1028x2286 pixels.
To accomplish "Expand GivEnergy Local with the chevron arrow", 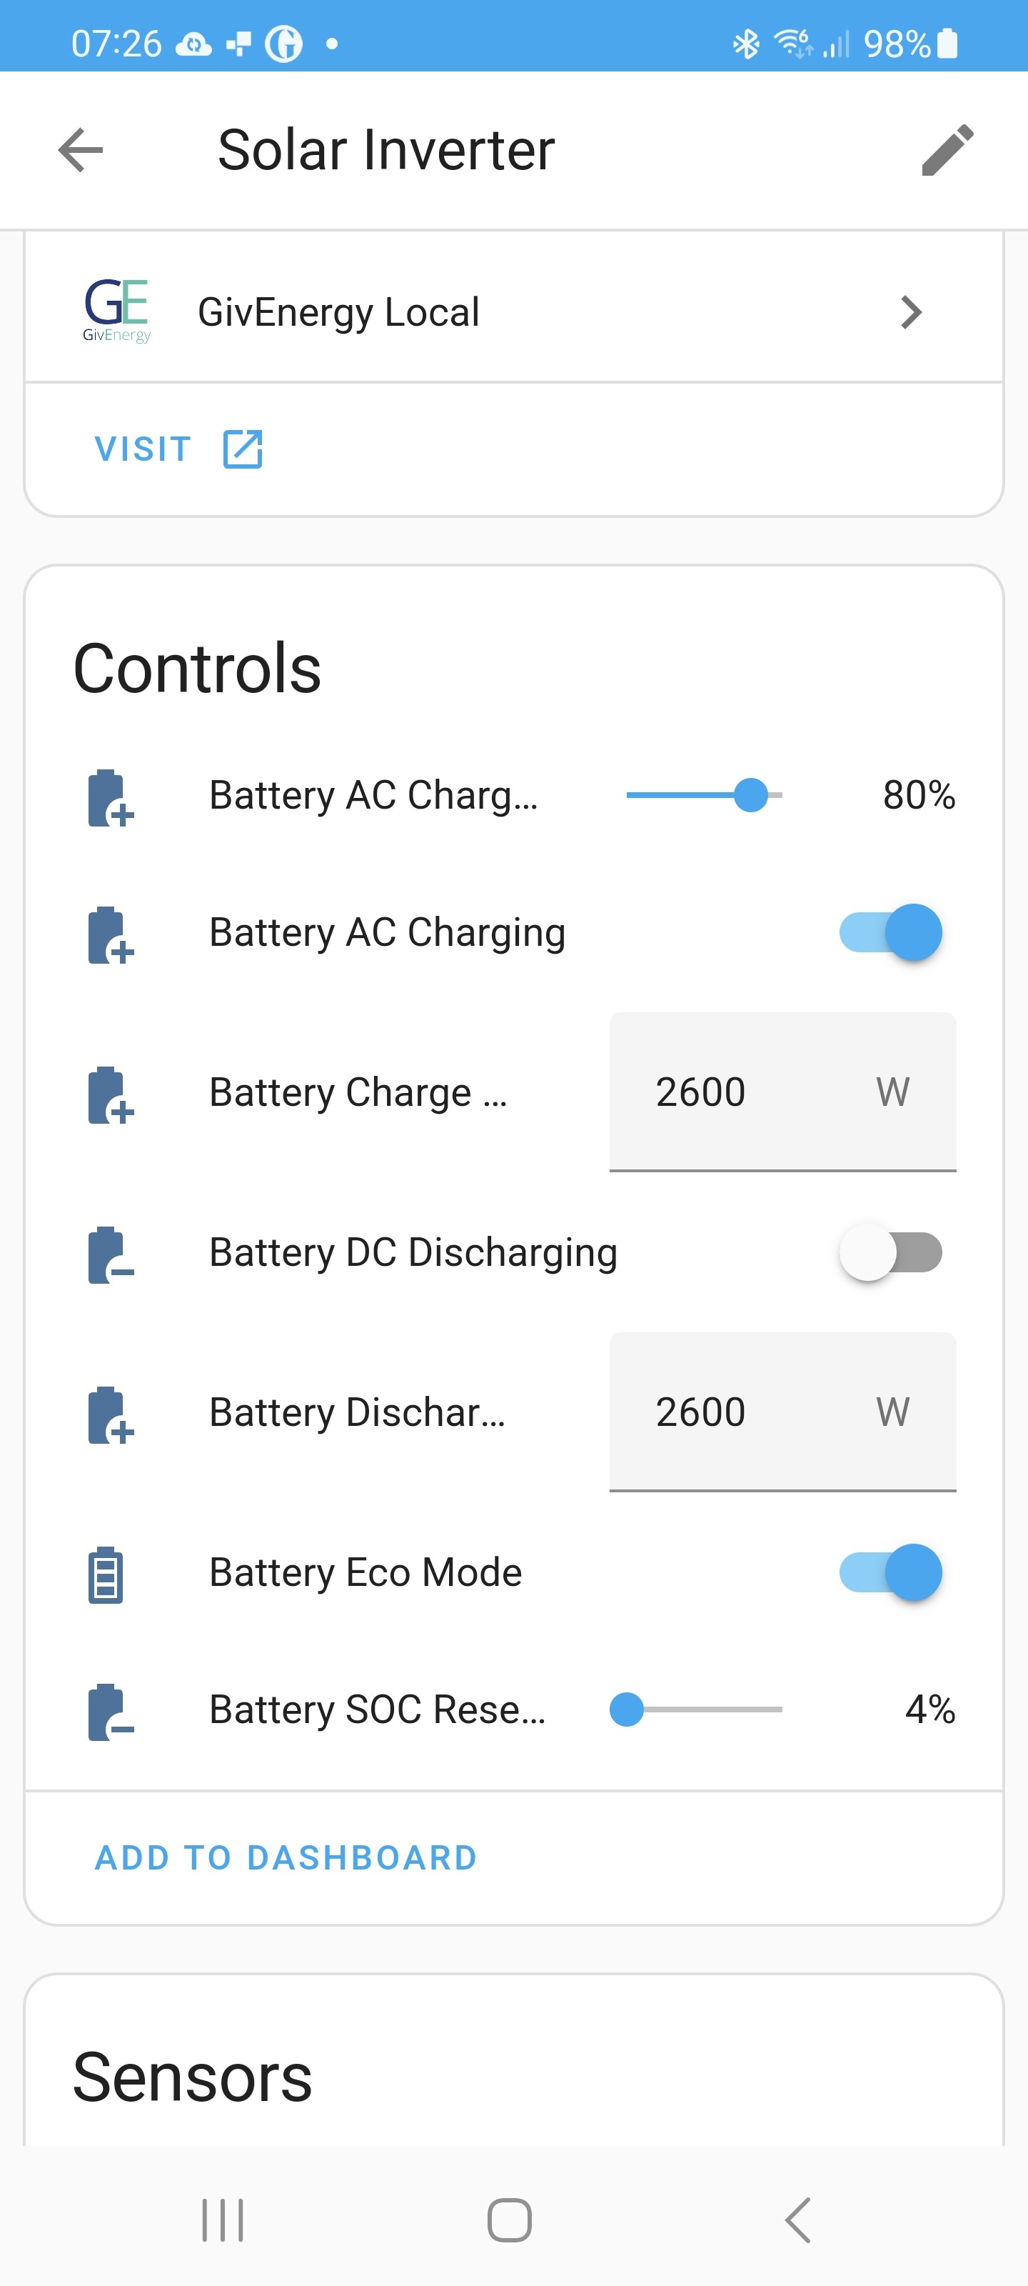I will click(911, 311).
